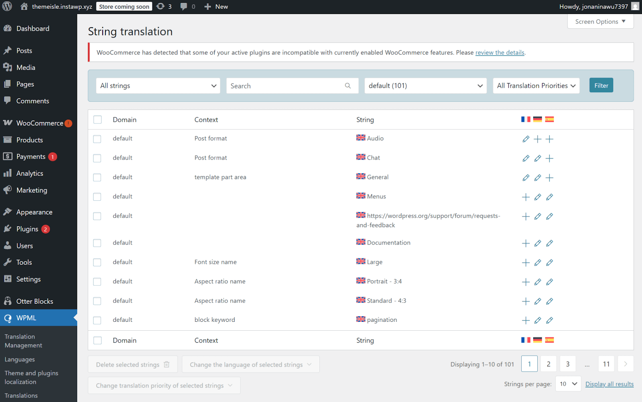Open Strings per page dropdown
Screen dimensions: 642x402
pos(568,384)
